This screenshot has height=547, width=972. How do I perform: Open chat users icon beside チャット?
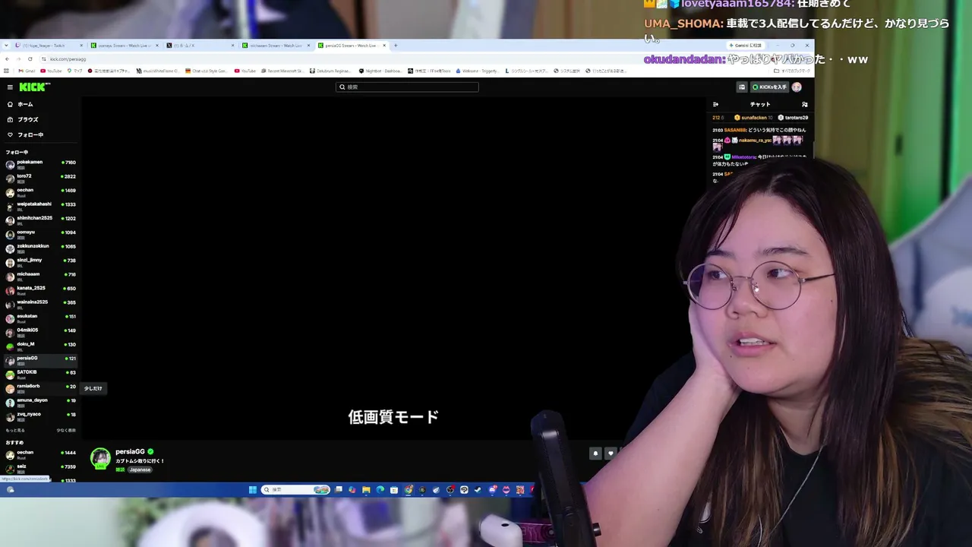coord(805,104)
